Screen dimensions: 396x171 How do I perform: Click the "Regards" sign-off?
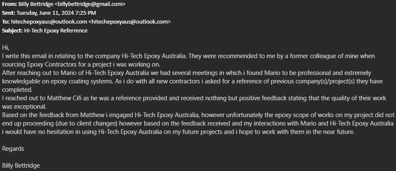[x=13, y=149]
